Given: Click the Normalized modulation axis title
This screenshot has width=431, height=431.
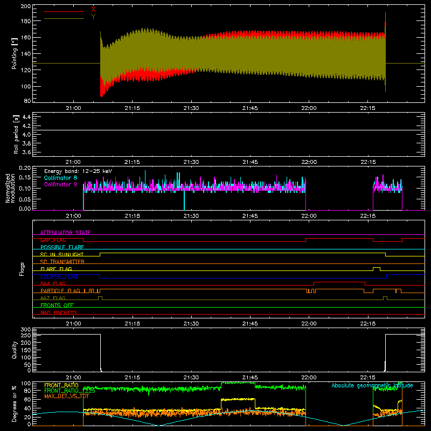Looking at the screenshot, I should (x=10, y=188).
